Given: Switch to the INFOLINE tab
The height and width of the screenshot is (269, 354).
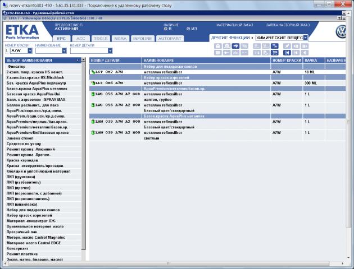Looking at the screenshot, I should click(143, 39).
